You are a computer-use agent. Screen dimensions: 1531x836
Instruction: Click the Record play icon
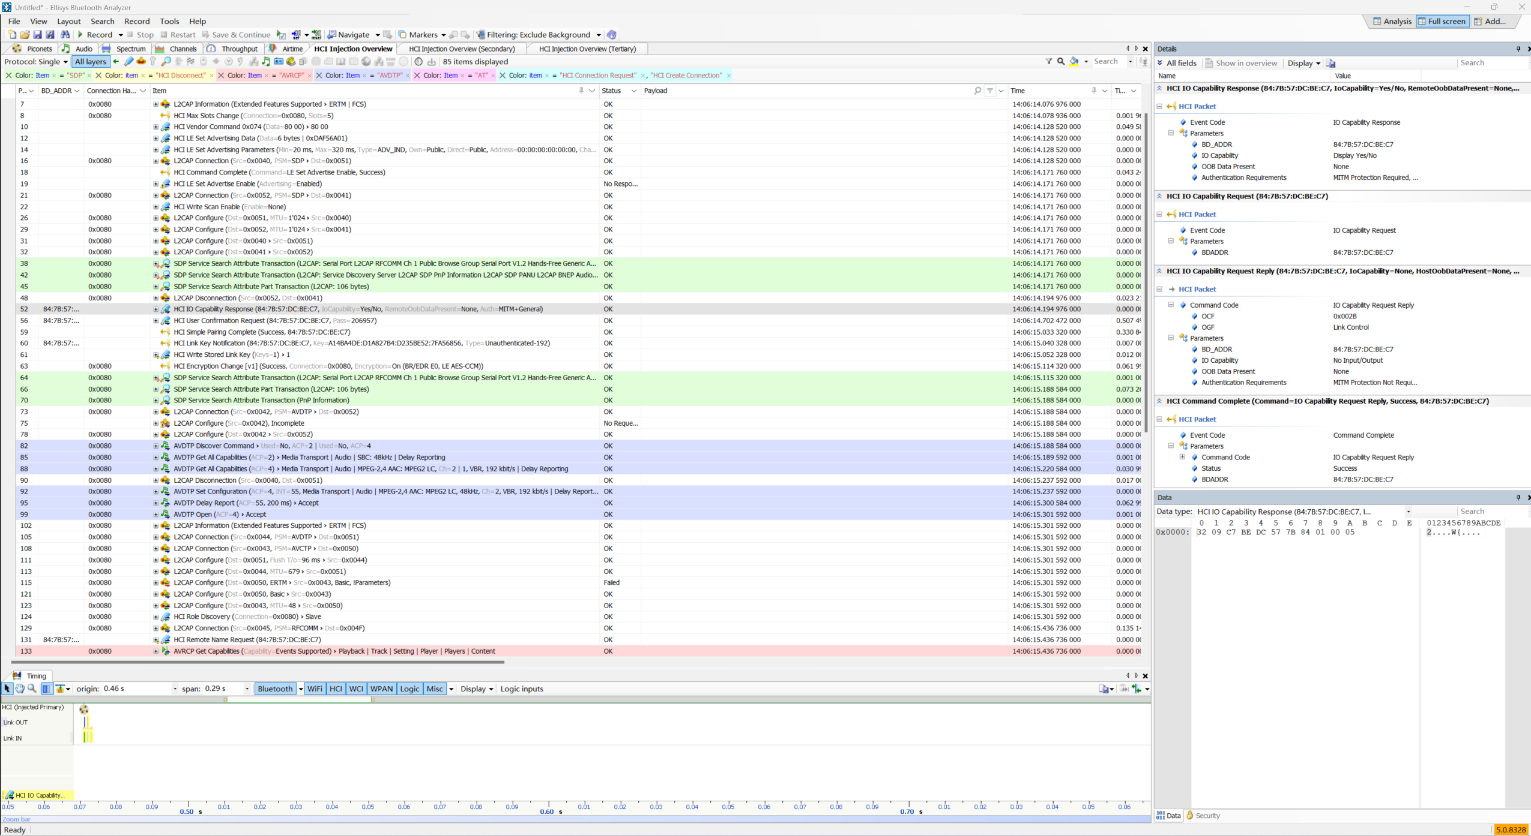(80, 35)
